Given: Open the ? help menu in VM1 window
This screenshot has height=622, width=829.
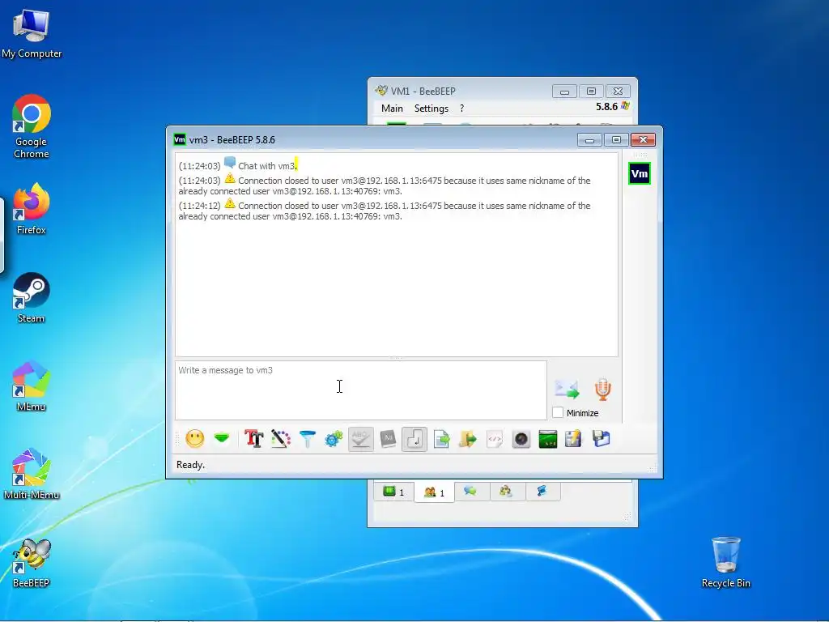Looking at the screenshot, I should click(461, 109).
